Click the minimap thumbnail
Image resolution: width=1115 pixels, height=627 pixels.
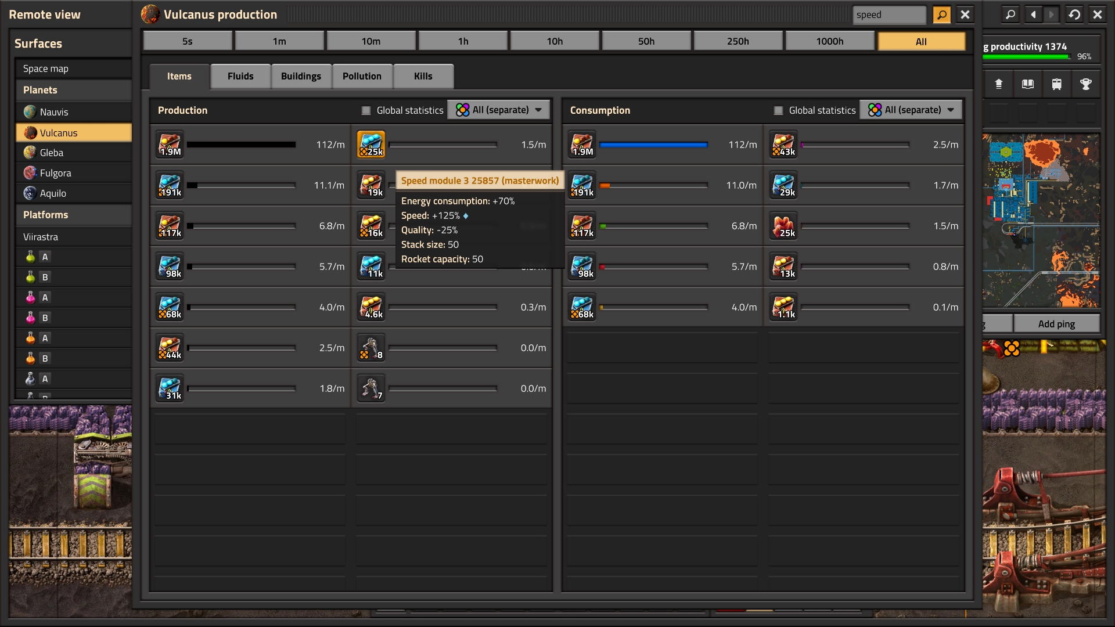(x=1041, y=221)
